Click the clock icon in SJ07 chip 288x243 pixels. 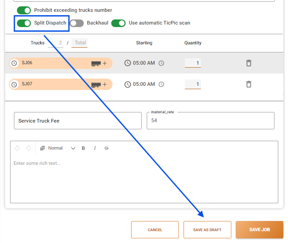[14, 85]
